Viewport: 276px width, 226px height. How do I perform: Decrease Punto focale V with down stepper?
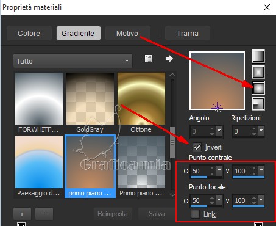click(x=254, y=203)
